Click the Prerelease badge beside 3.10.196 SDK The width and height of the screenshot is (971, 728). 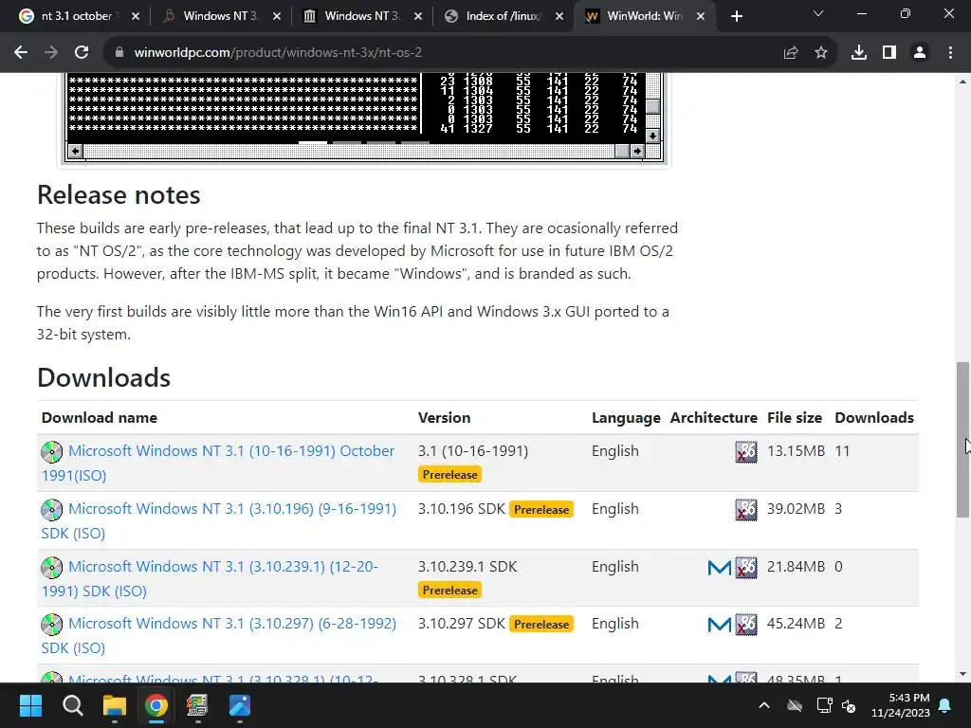click(541, 509)
